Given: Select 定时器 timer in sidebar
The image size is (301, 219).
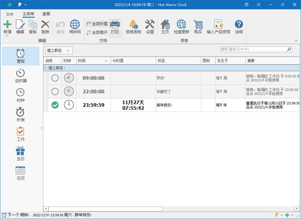Looking at the screenshot, I should click(x=21, y=75).
